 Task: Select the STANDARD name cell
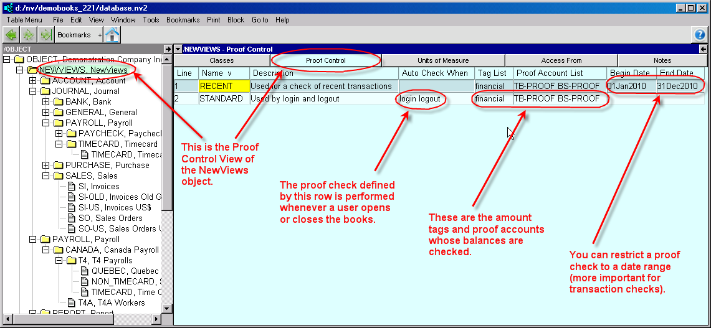(224, 98)
